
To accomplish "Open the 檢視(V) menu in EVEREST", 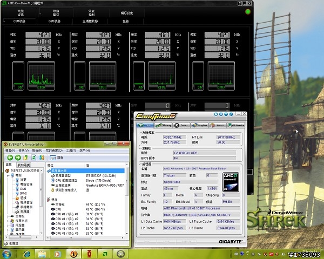I will 23,151.
